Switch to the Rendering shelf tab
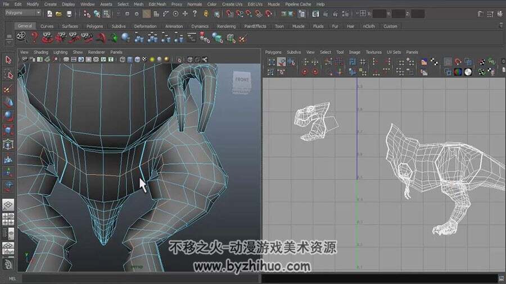 226,26
